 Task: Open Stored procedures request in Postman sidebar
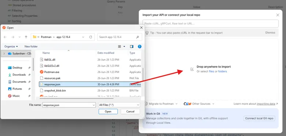(24, 5)
